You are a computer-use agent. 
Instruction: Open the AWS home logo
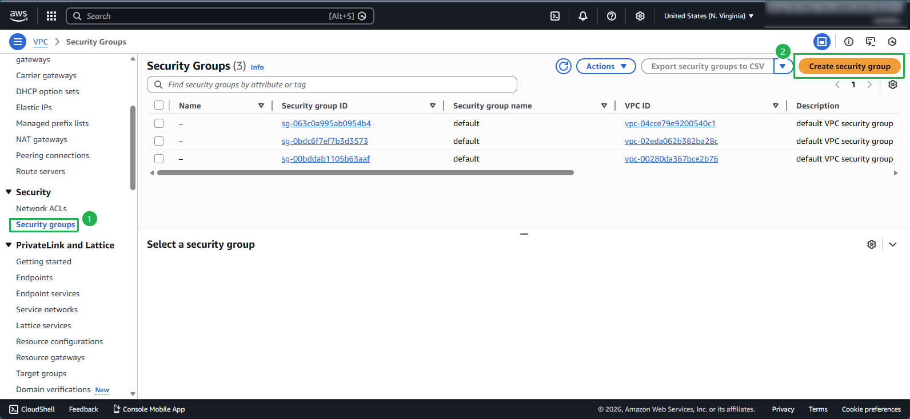[x=18, y=16]
